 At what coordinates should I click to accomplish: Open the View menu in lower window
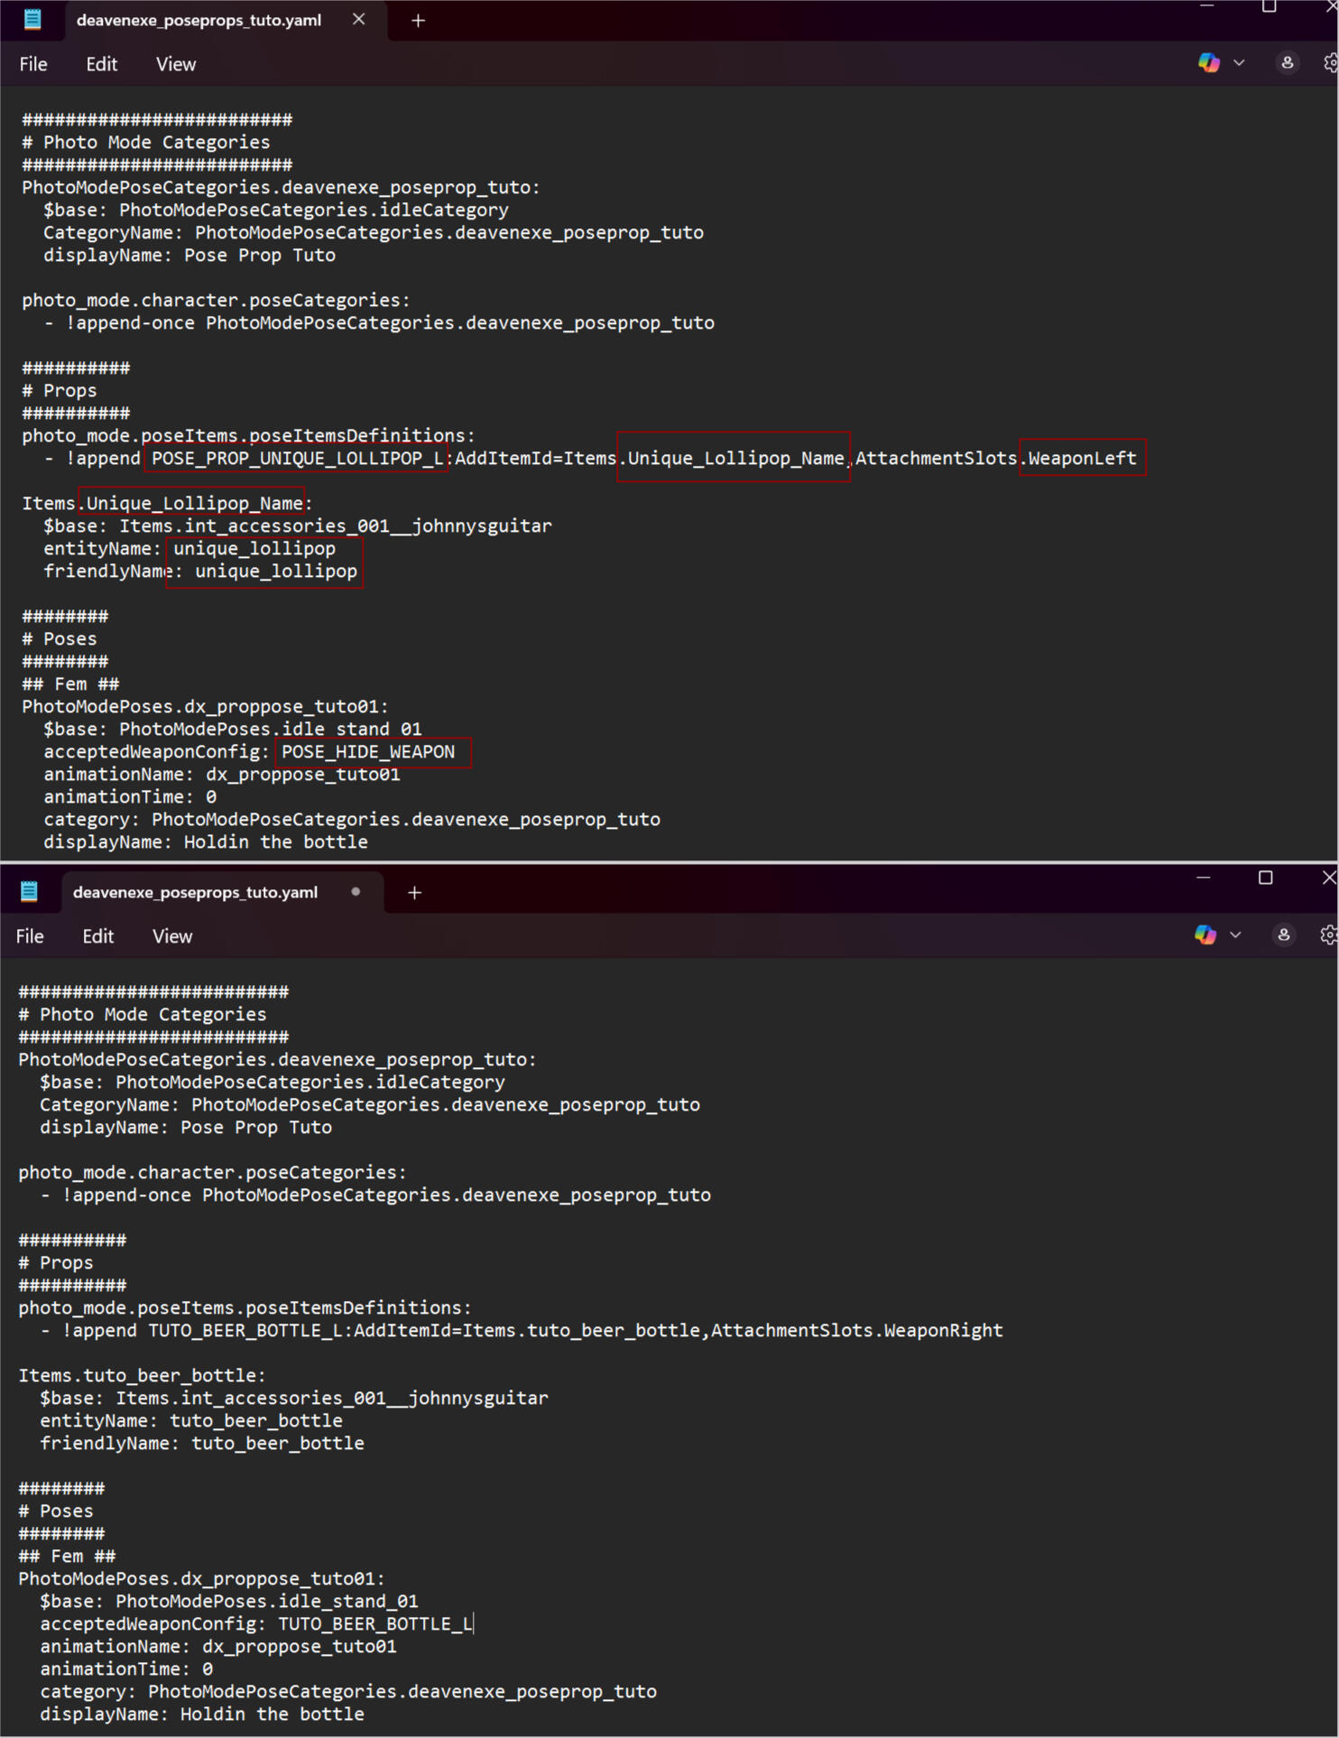click(172, 936)
